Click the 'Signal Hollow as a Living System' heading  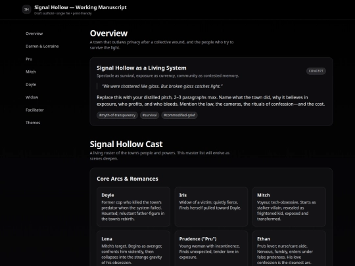141,68
